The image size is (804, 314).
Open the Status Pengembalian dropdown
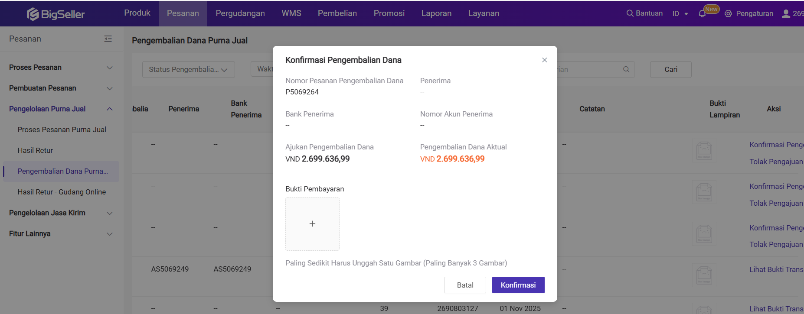point(189,69)
